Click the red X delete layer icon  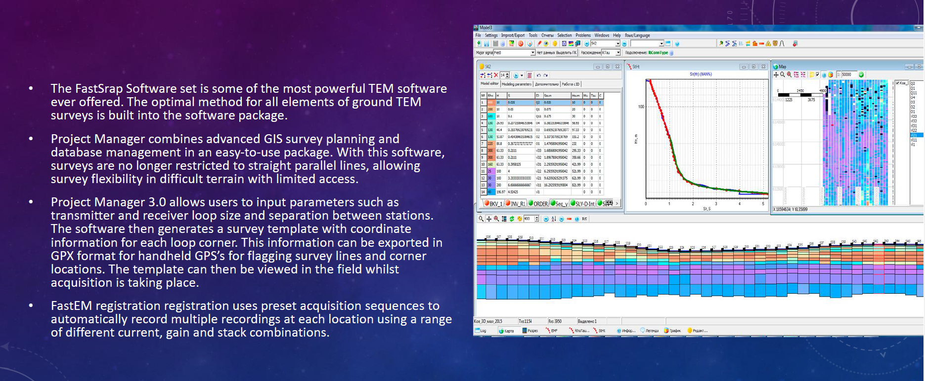coord(496,76)
